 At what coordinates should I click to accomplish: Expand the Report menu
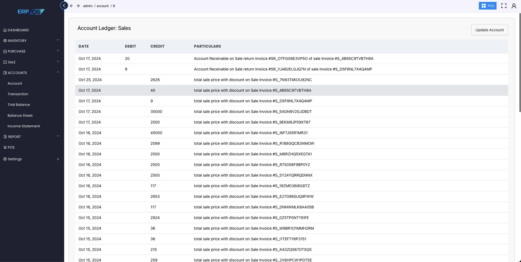click(x=14, y=137)
